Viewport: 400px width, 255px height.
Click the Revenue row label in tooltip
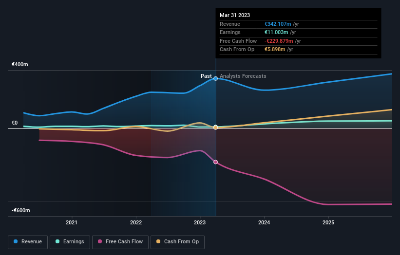(x=230, y=24)
